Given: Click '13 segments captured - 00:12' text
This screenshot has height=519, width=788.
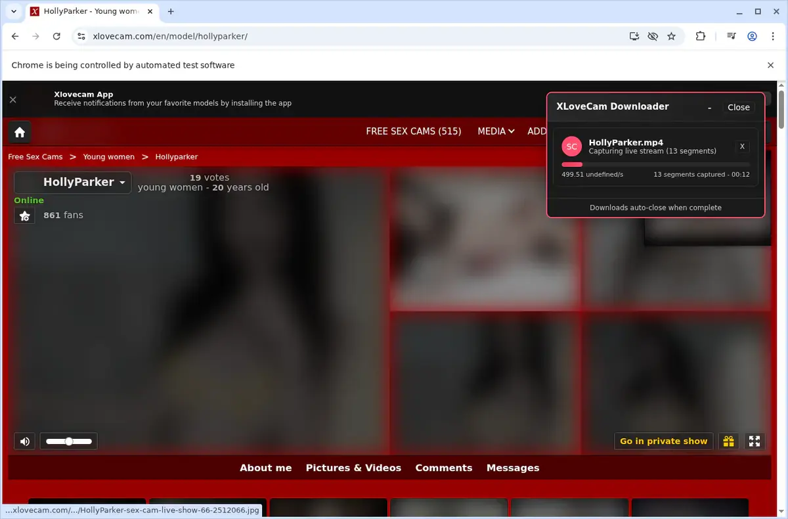Looking at the screenshot, I should coord(701,175).
